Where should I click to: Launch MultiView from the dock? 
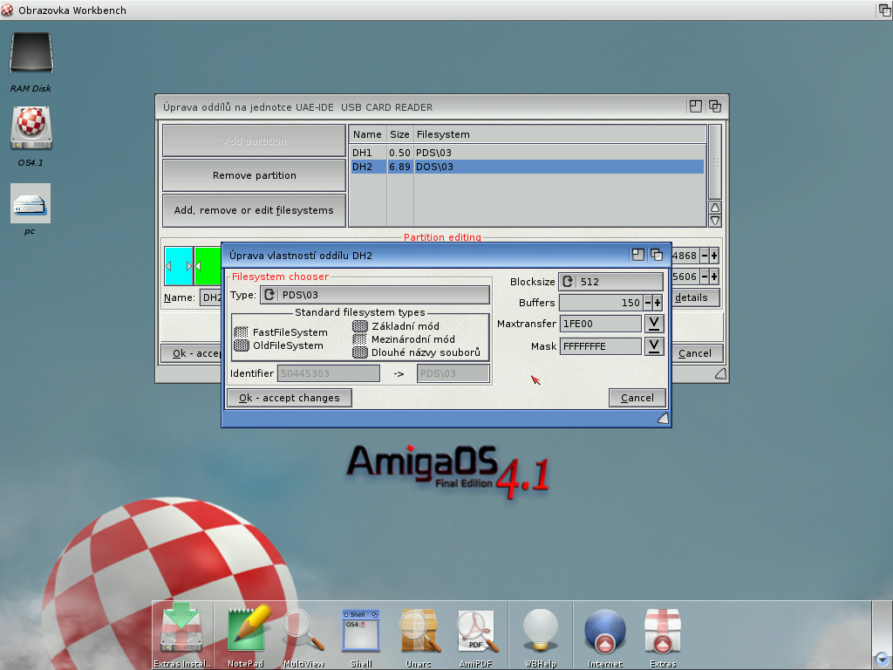303,630
